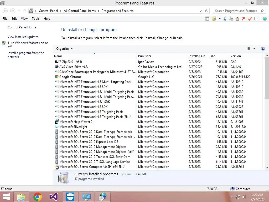269x202 pixels.
Task: Click the list scrollbar up arrow
Action: (x=267, y=55)
